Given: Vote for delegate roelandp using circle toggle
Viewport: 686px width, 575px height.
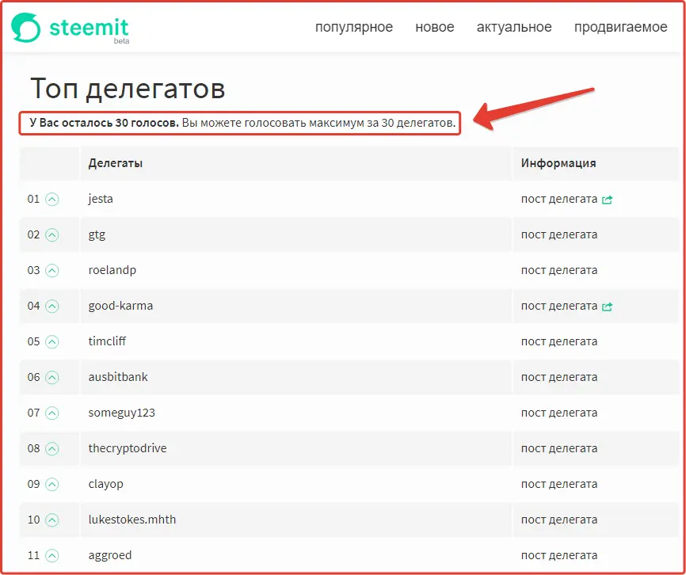Looking at the screenshot, I should point(51,270).
